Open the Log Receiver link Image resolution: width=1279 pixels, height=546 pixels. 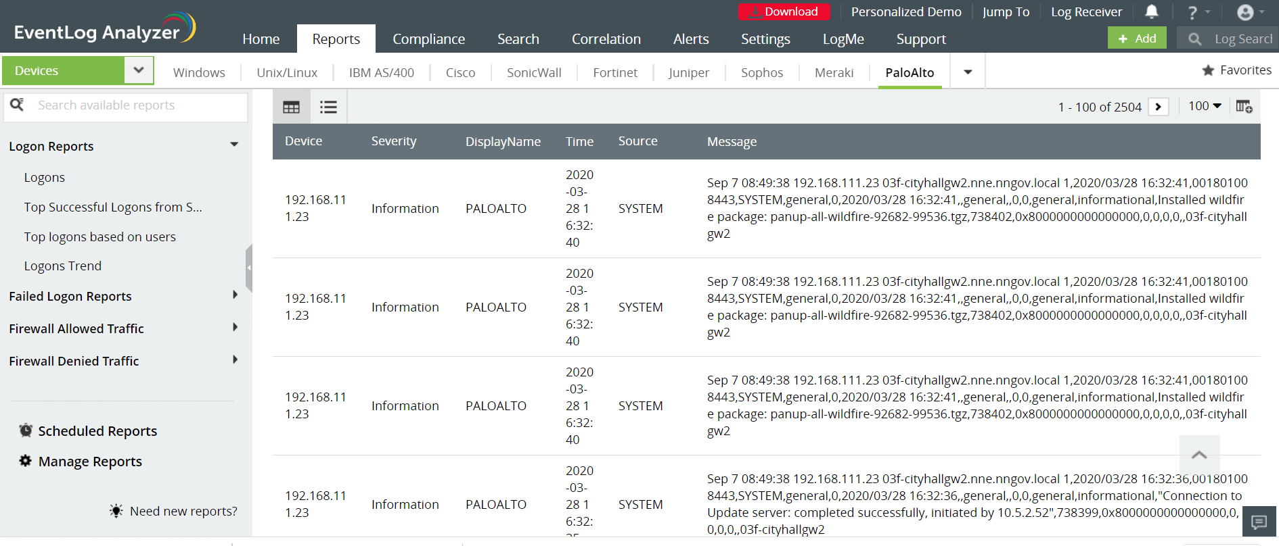(1086, 11)
